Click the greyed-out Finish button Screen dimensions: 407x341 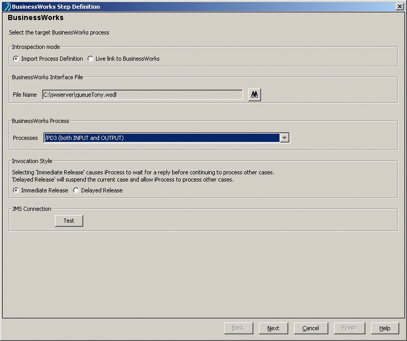(x=349, y=328)
